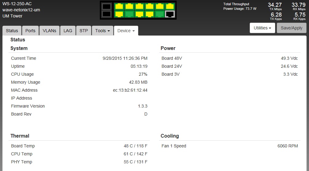The height and width of the screenshot is (171, 309).
Task: Go to the VLANs tab
Action: pyautogui.click(x=49, y=31)
